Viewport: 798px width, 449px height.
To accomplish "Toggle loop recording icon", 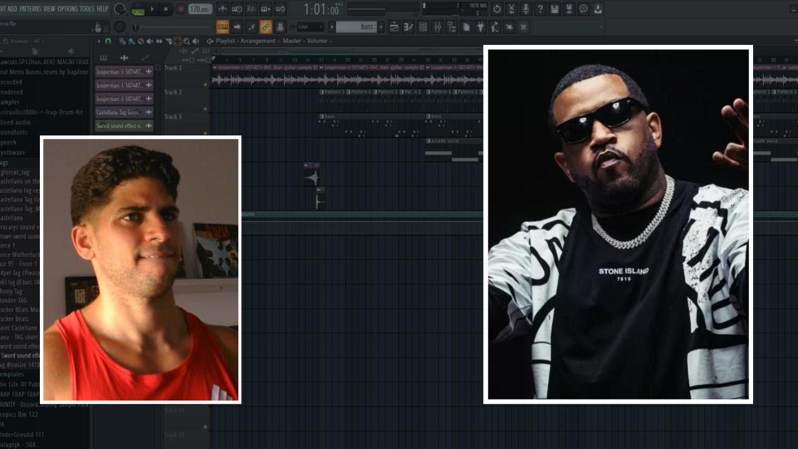I will (x=281, y=9).
